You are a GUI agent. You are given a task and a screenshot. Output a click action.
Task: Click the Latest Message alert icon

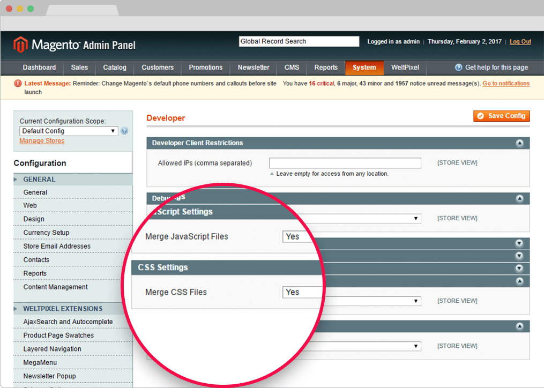click(18, 84)
